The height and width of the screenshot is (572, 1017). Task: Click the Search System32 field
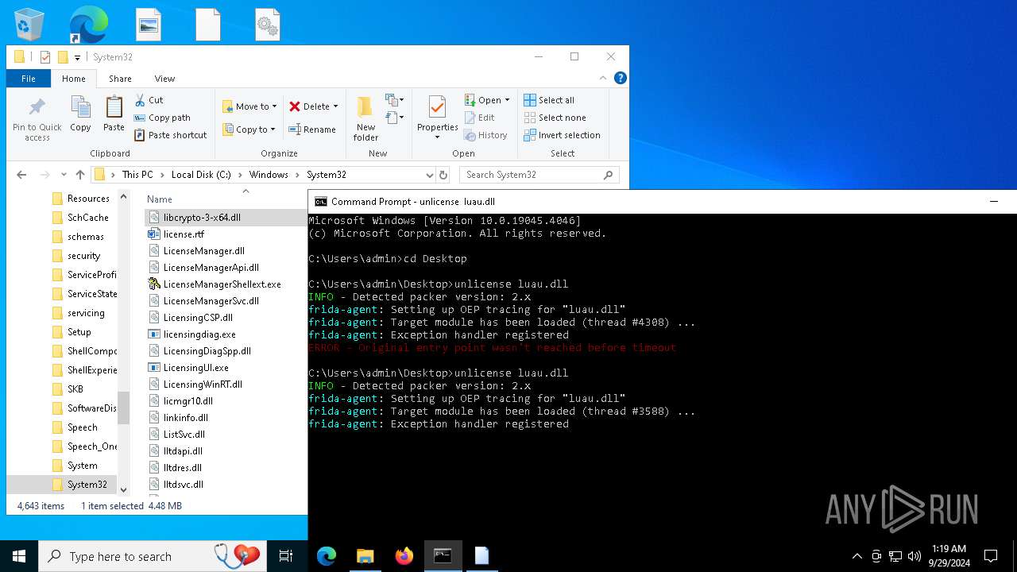(x=539, y=175)
